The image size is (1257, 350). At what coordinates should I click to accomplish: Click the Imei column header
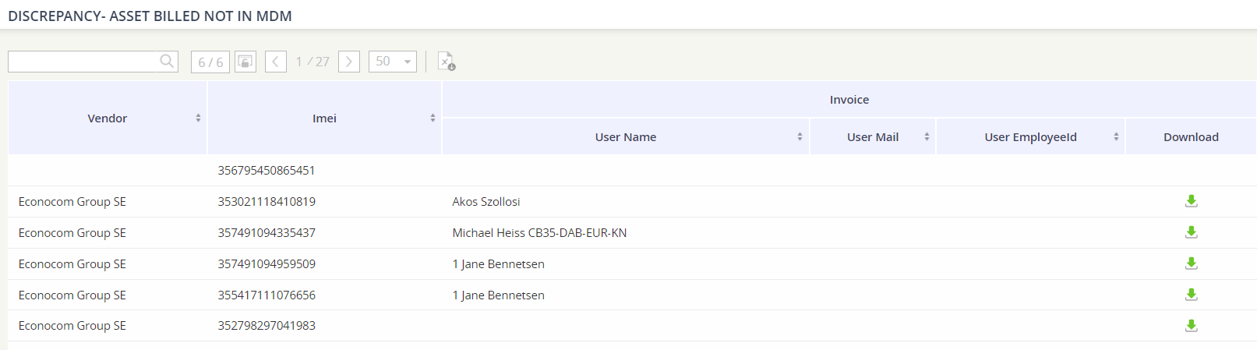(x=324, y=118)
